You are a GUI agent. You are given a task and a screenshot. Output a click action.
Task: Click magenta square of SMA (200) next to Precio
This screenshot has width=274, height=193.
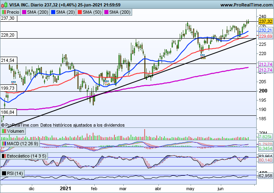[24, 12]
